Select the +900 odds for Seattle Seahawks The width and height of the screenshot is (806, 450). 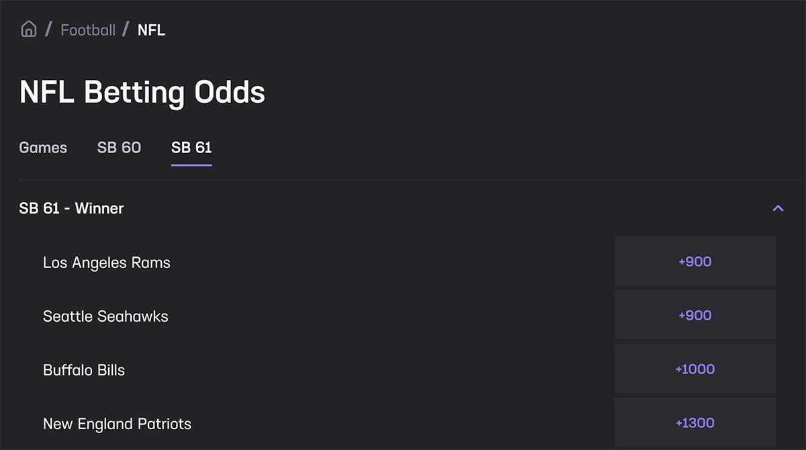[695, 314]
